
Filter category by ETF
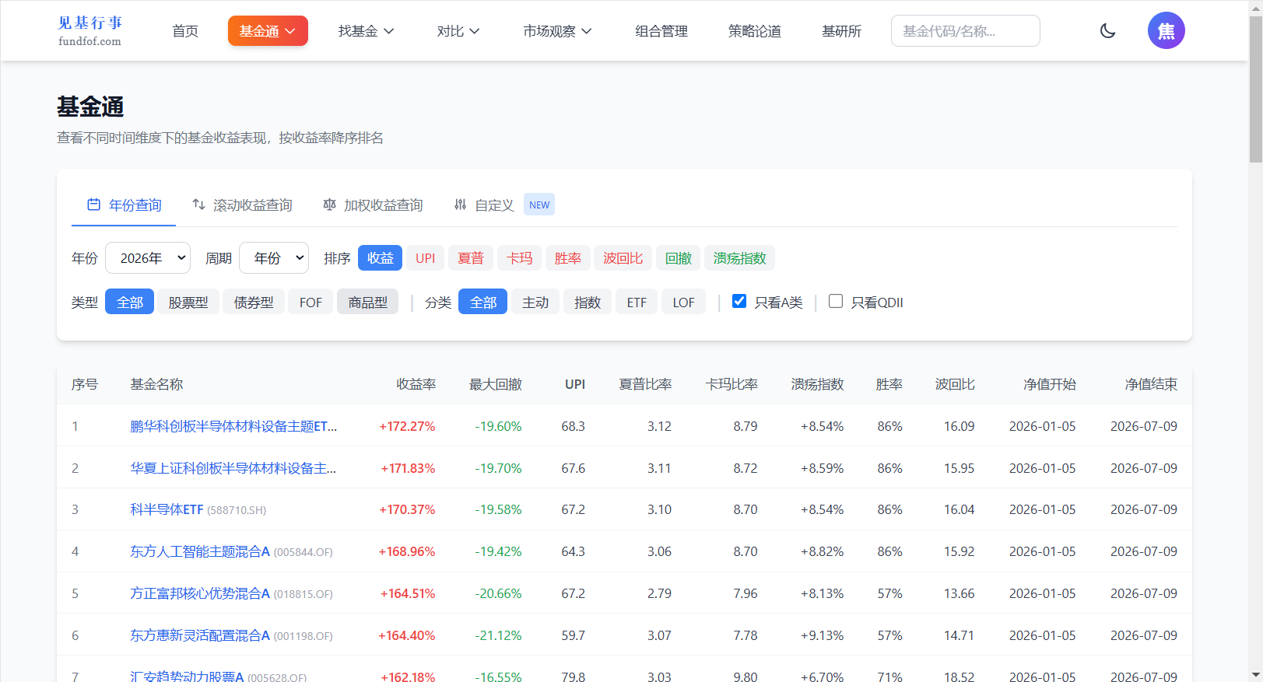coord(637,302)
